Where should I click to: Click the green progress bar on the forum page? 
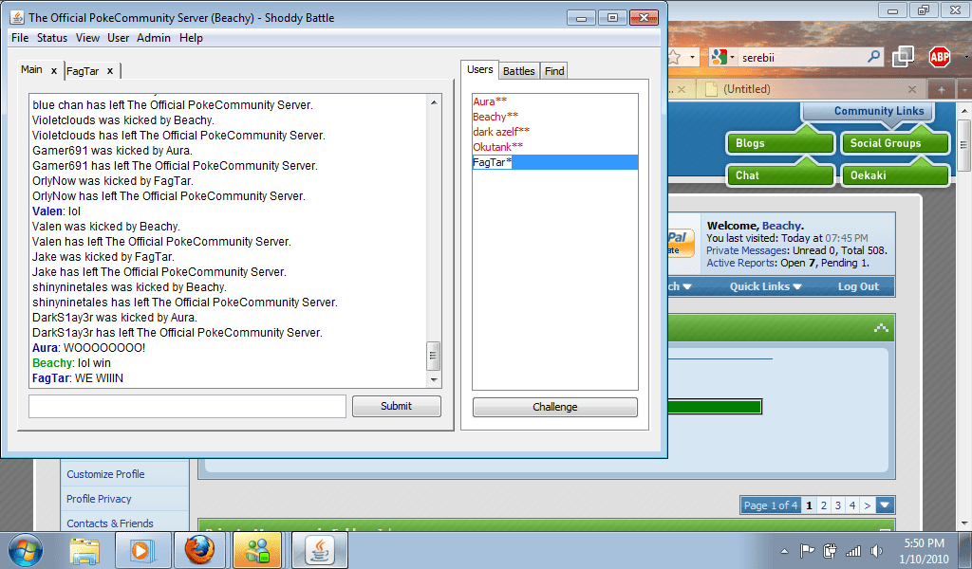pyautogui.click(x=715, y=407)
